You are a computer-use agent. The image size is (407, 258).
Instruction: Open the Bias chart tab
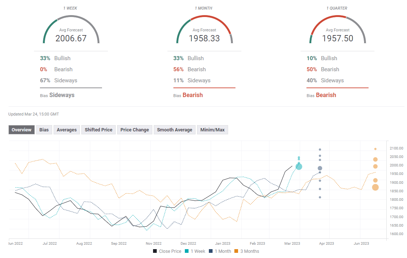[x=44, y=130]
